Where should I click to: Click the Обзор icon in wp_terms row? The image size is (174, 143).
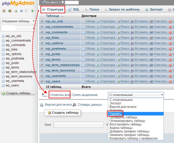[x=83, y=60]
